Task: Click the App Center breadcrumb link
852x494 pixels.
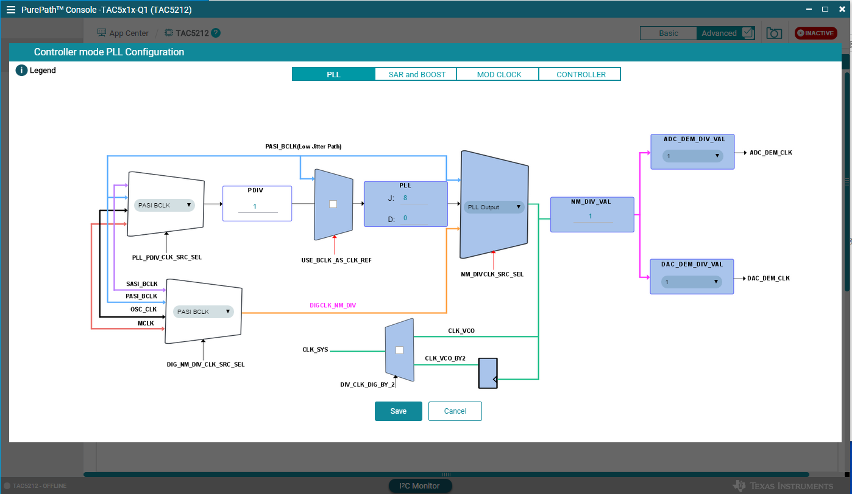Action: (x=129, y=33)
